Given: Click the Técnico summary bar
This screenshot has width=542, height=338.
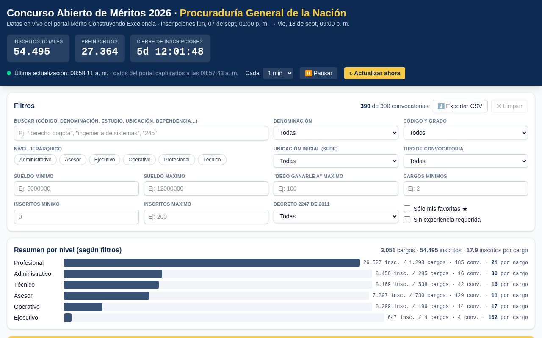Looking at the screenshot, I should pyautogui.click(x=111, y=285).
